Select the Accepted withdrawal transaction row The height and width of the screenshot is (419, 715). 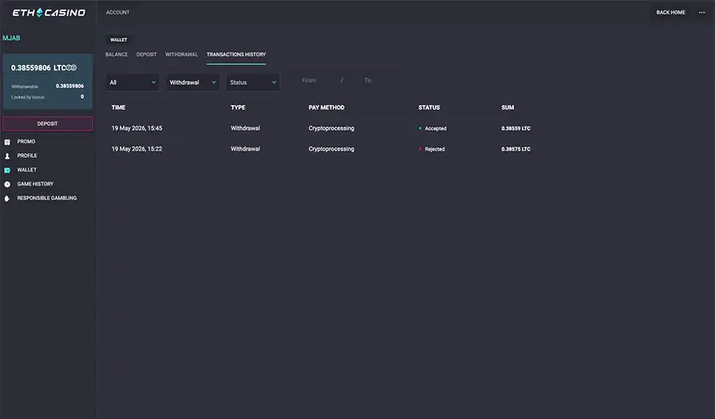321,128
